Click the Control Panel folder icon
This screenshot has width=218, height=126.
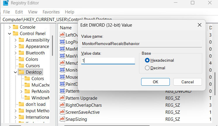point(15,34)
